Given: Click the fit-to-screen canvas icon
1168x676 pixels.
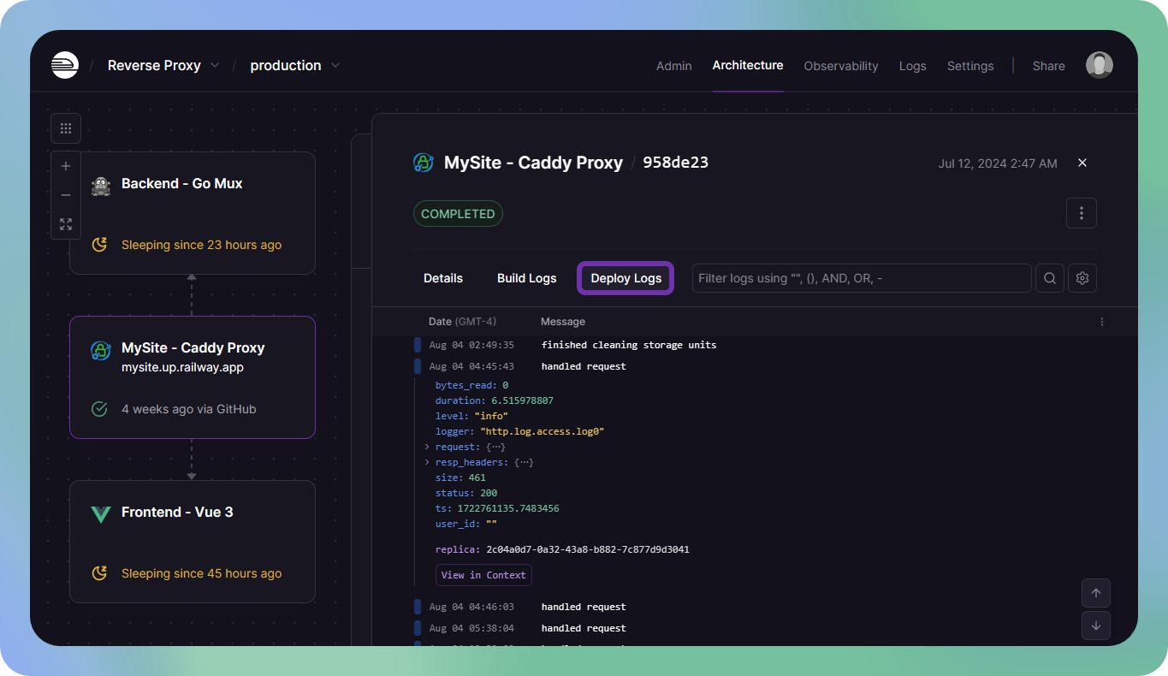Looking at the screenshot, I should 66,224.
